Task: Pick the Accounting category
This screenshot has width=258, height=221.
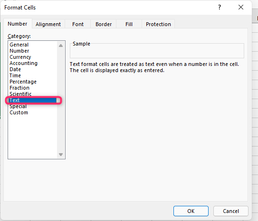Action: tap(24, 63)
